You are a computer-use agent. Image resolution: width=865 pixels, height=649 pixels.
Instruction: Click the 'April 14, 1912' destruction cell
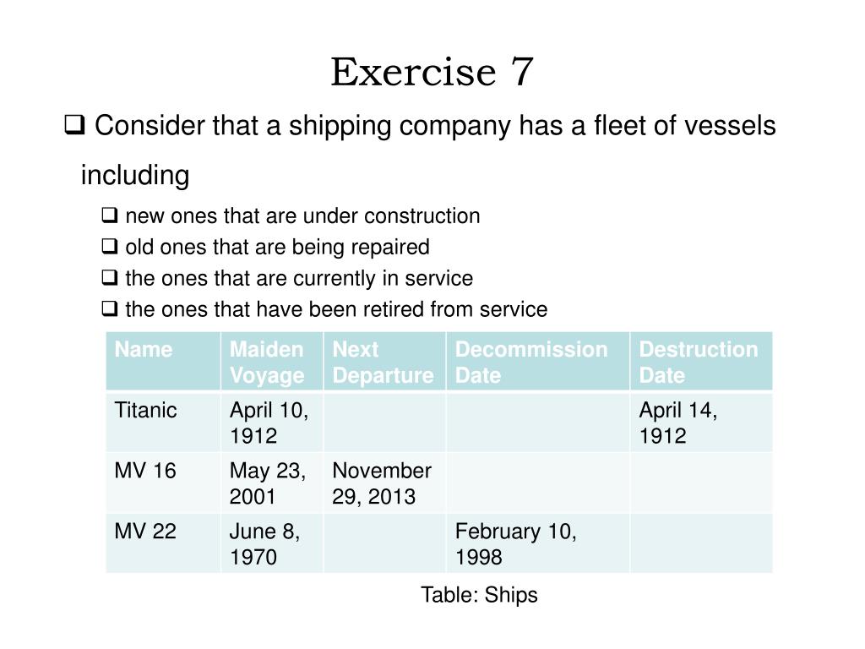click(701, 423)
